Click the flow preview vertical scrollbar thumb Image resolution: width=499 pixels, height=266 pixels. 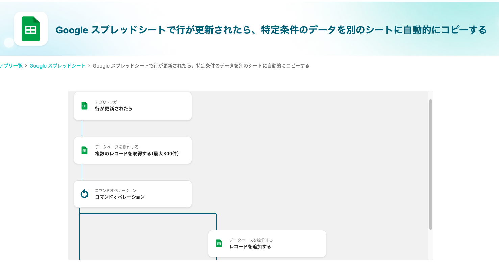[431, 164]
